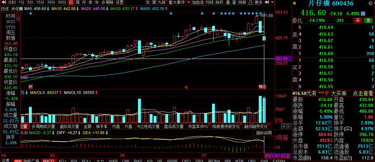The width and height of the screenshot is (375, 162).
Task: Click the 窗 window button
Action: [234, 3]
